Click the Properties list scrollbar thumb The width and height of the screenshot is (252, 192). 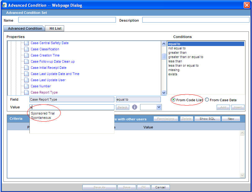coord(164,56)
